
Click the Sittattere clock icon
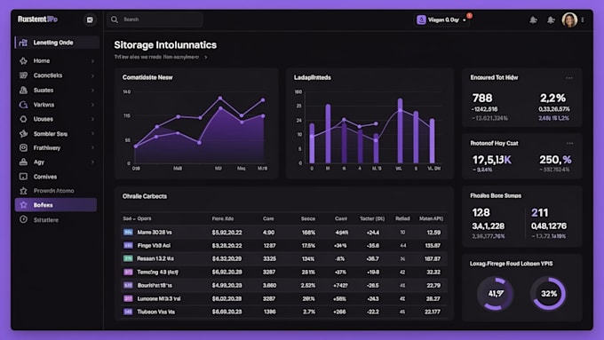(23, 220)
